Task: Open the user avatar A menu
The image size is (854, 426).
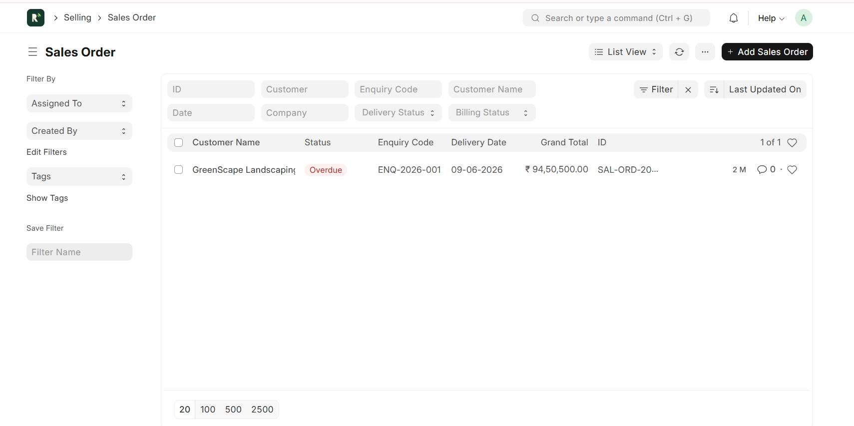Action: 804,18
